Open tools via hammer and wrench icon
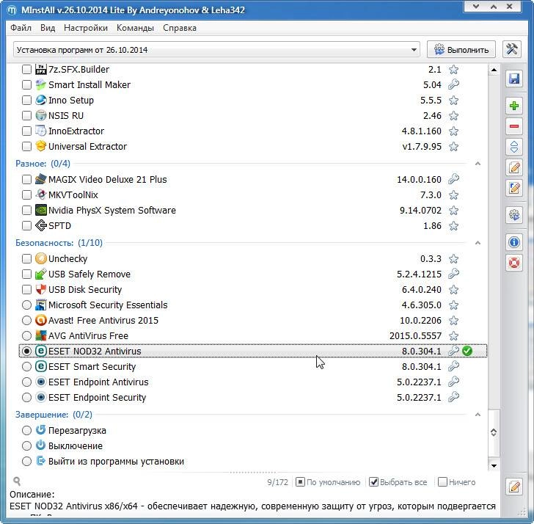The height and width of the screenshot is (524, 534). pyautogui.click(x=511, y=50)
